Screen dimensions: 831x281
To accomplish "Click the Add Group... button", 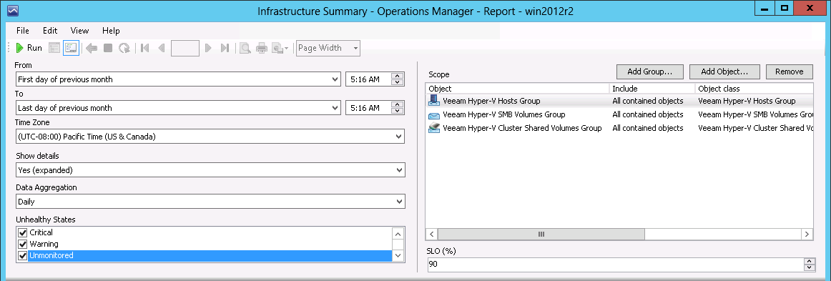I will point(650,72).
